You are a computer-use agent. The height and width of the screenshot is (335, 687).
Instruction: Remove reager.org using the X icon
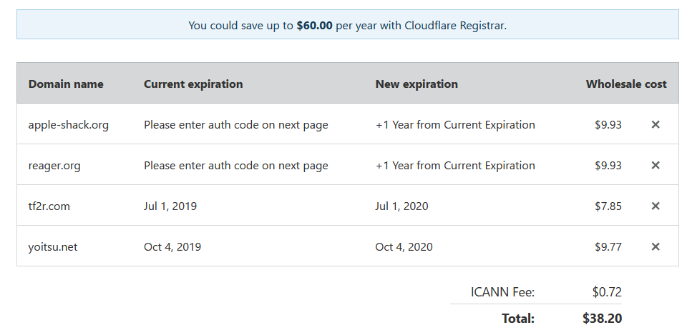click(x=655, y=165)
